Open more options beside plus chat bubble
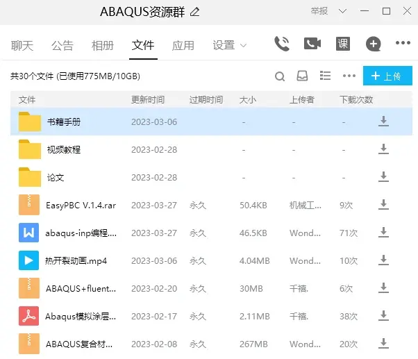This screenshot has width=418, height=359. coord(403,42)
